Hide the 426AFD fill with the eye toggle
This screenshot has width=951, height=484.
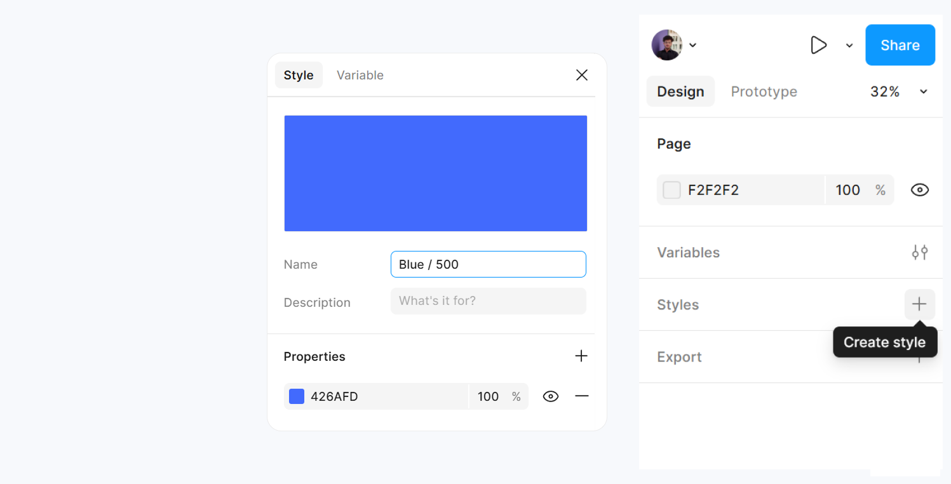(550, 396)
